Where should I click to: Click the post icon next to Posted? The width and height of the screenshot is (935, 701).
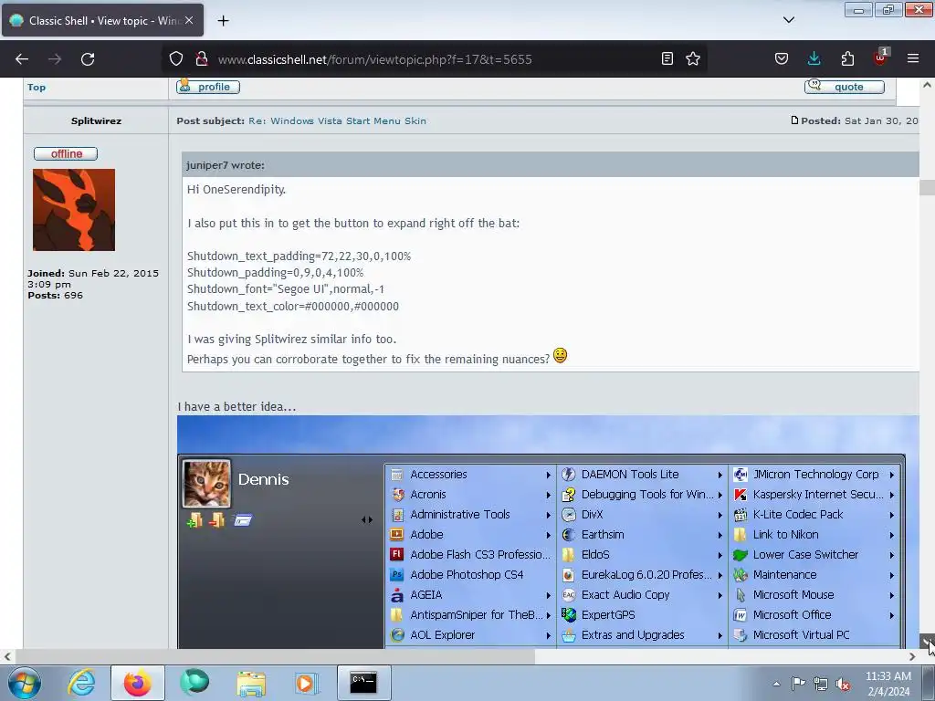(794, 120)
